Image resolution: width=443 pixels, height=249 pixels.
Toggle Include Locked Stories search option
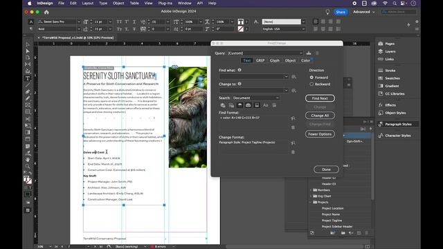(231, 105)
